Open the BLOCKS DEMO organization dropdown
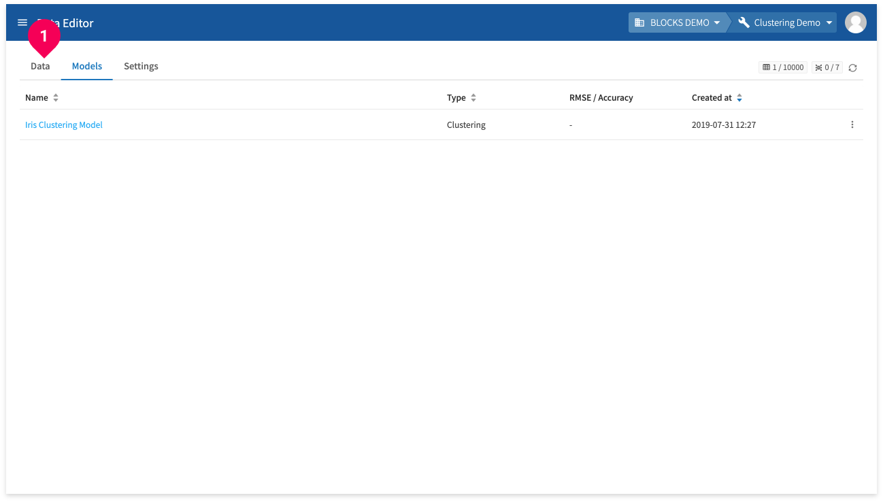 [x=677, y=22]
